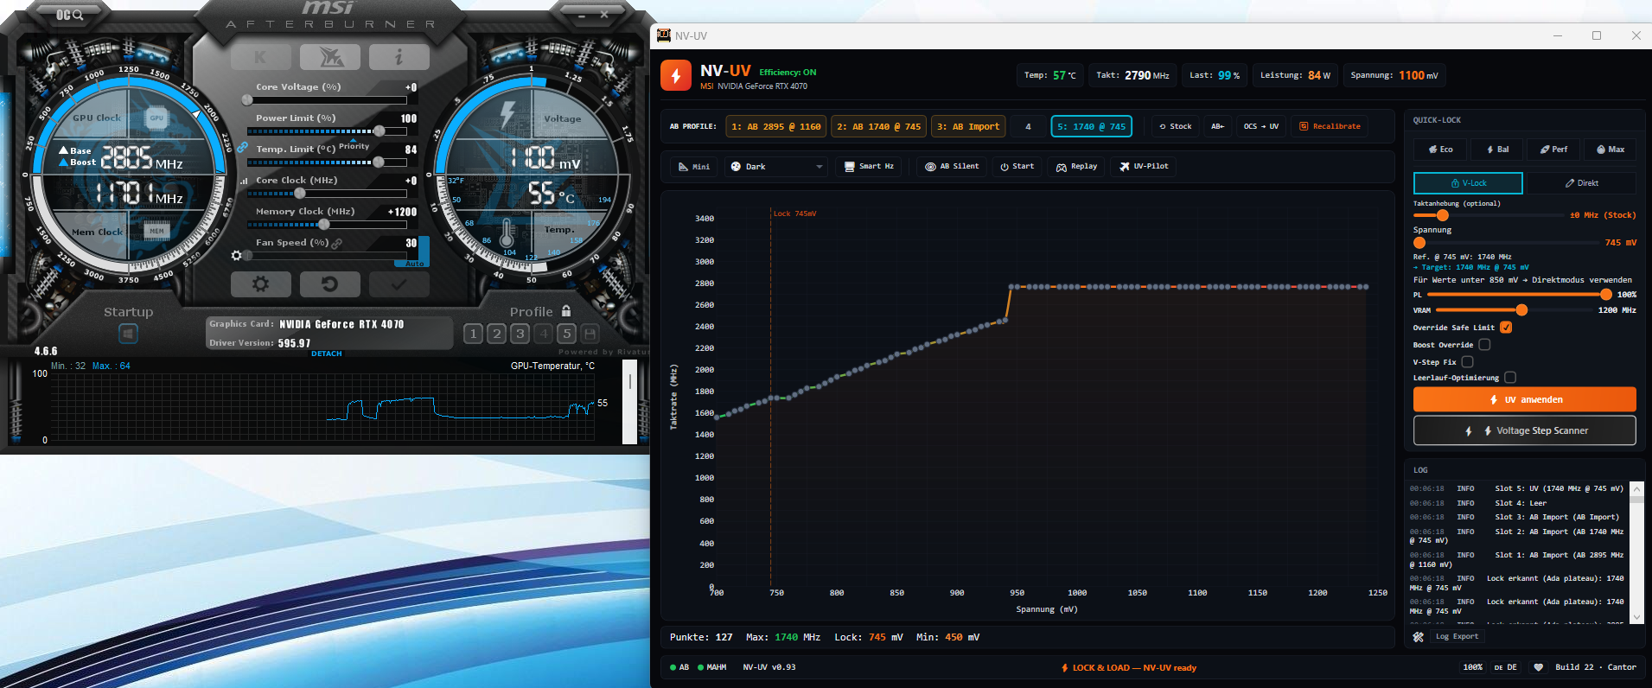Select AB profile 1: AB 2895 @ 1160
This screenshot has height=688, width=1652.
[776, 126]
